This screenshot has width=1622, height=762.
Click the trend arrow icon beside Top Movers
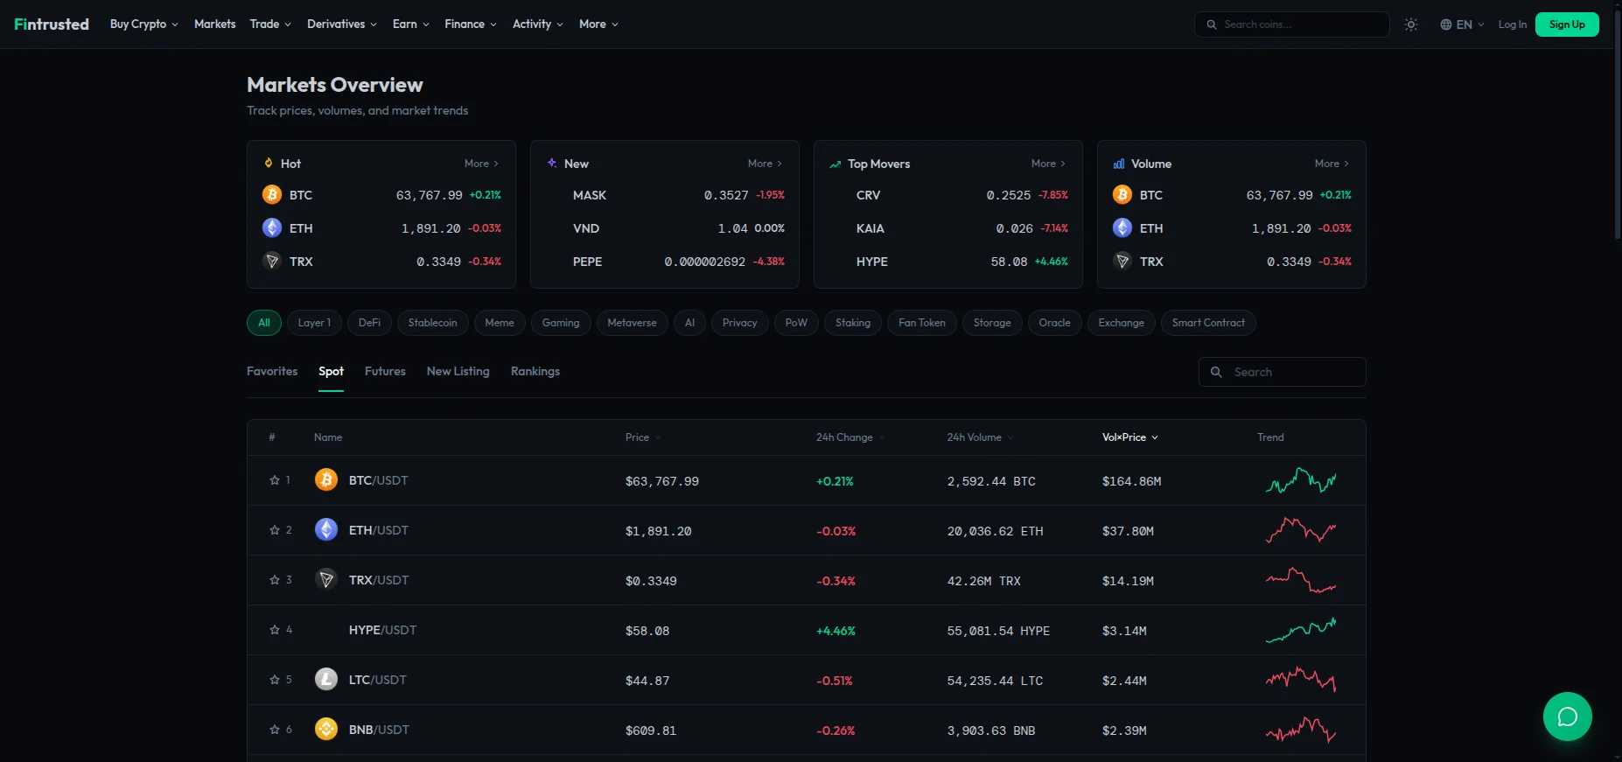pyautogui.click(x=835, y=164)
